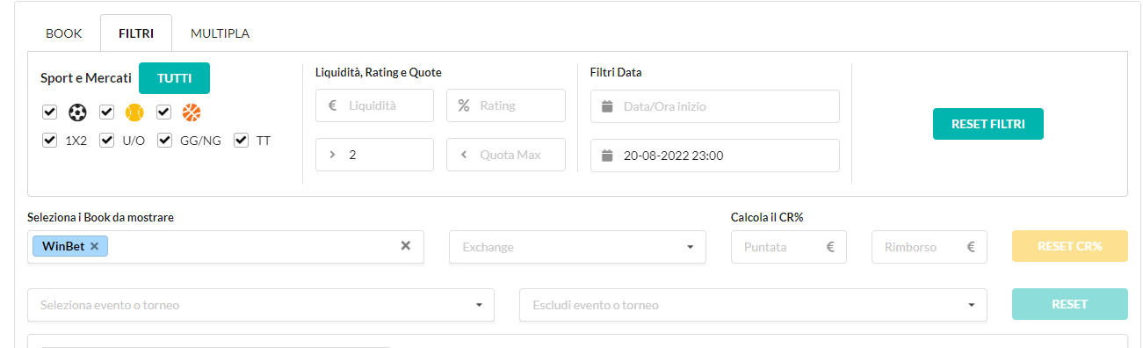Open the Escludi evento o torneo dropdown
The width and height of the screenshot is (1143, 348).
(754, 305)
